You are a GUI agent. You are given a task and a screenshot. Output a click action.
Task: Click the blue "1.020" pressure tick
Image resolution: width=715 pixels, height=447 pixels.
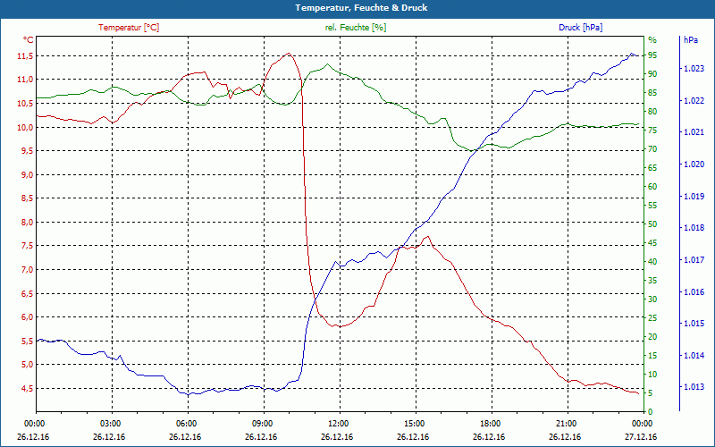pos(694,164)
